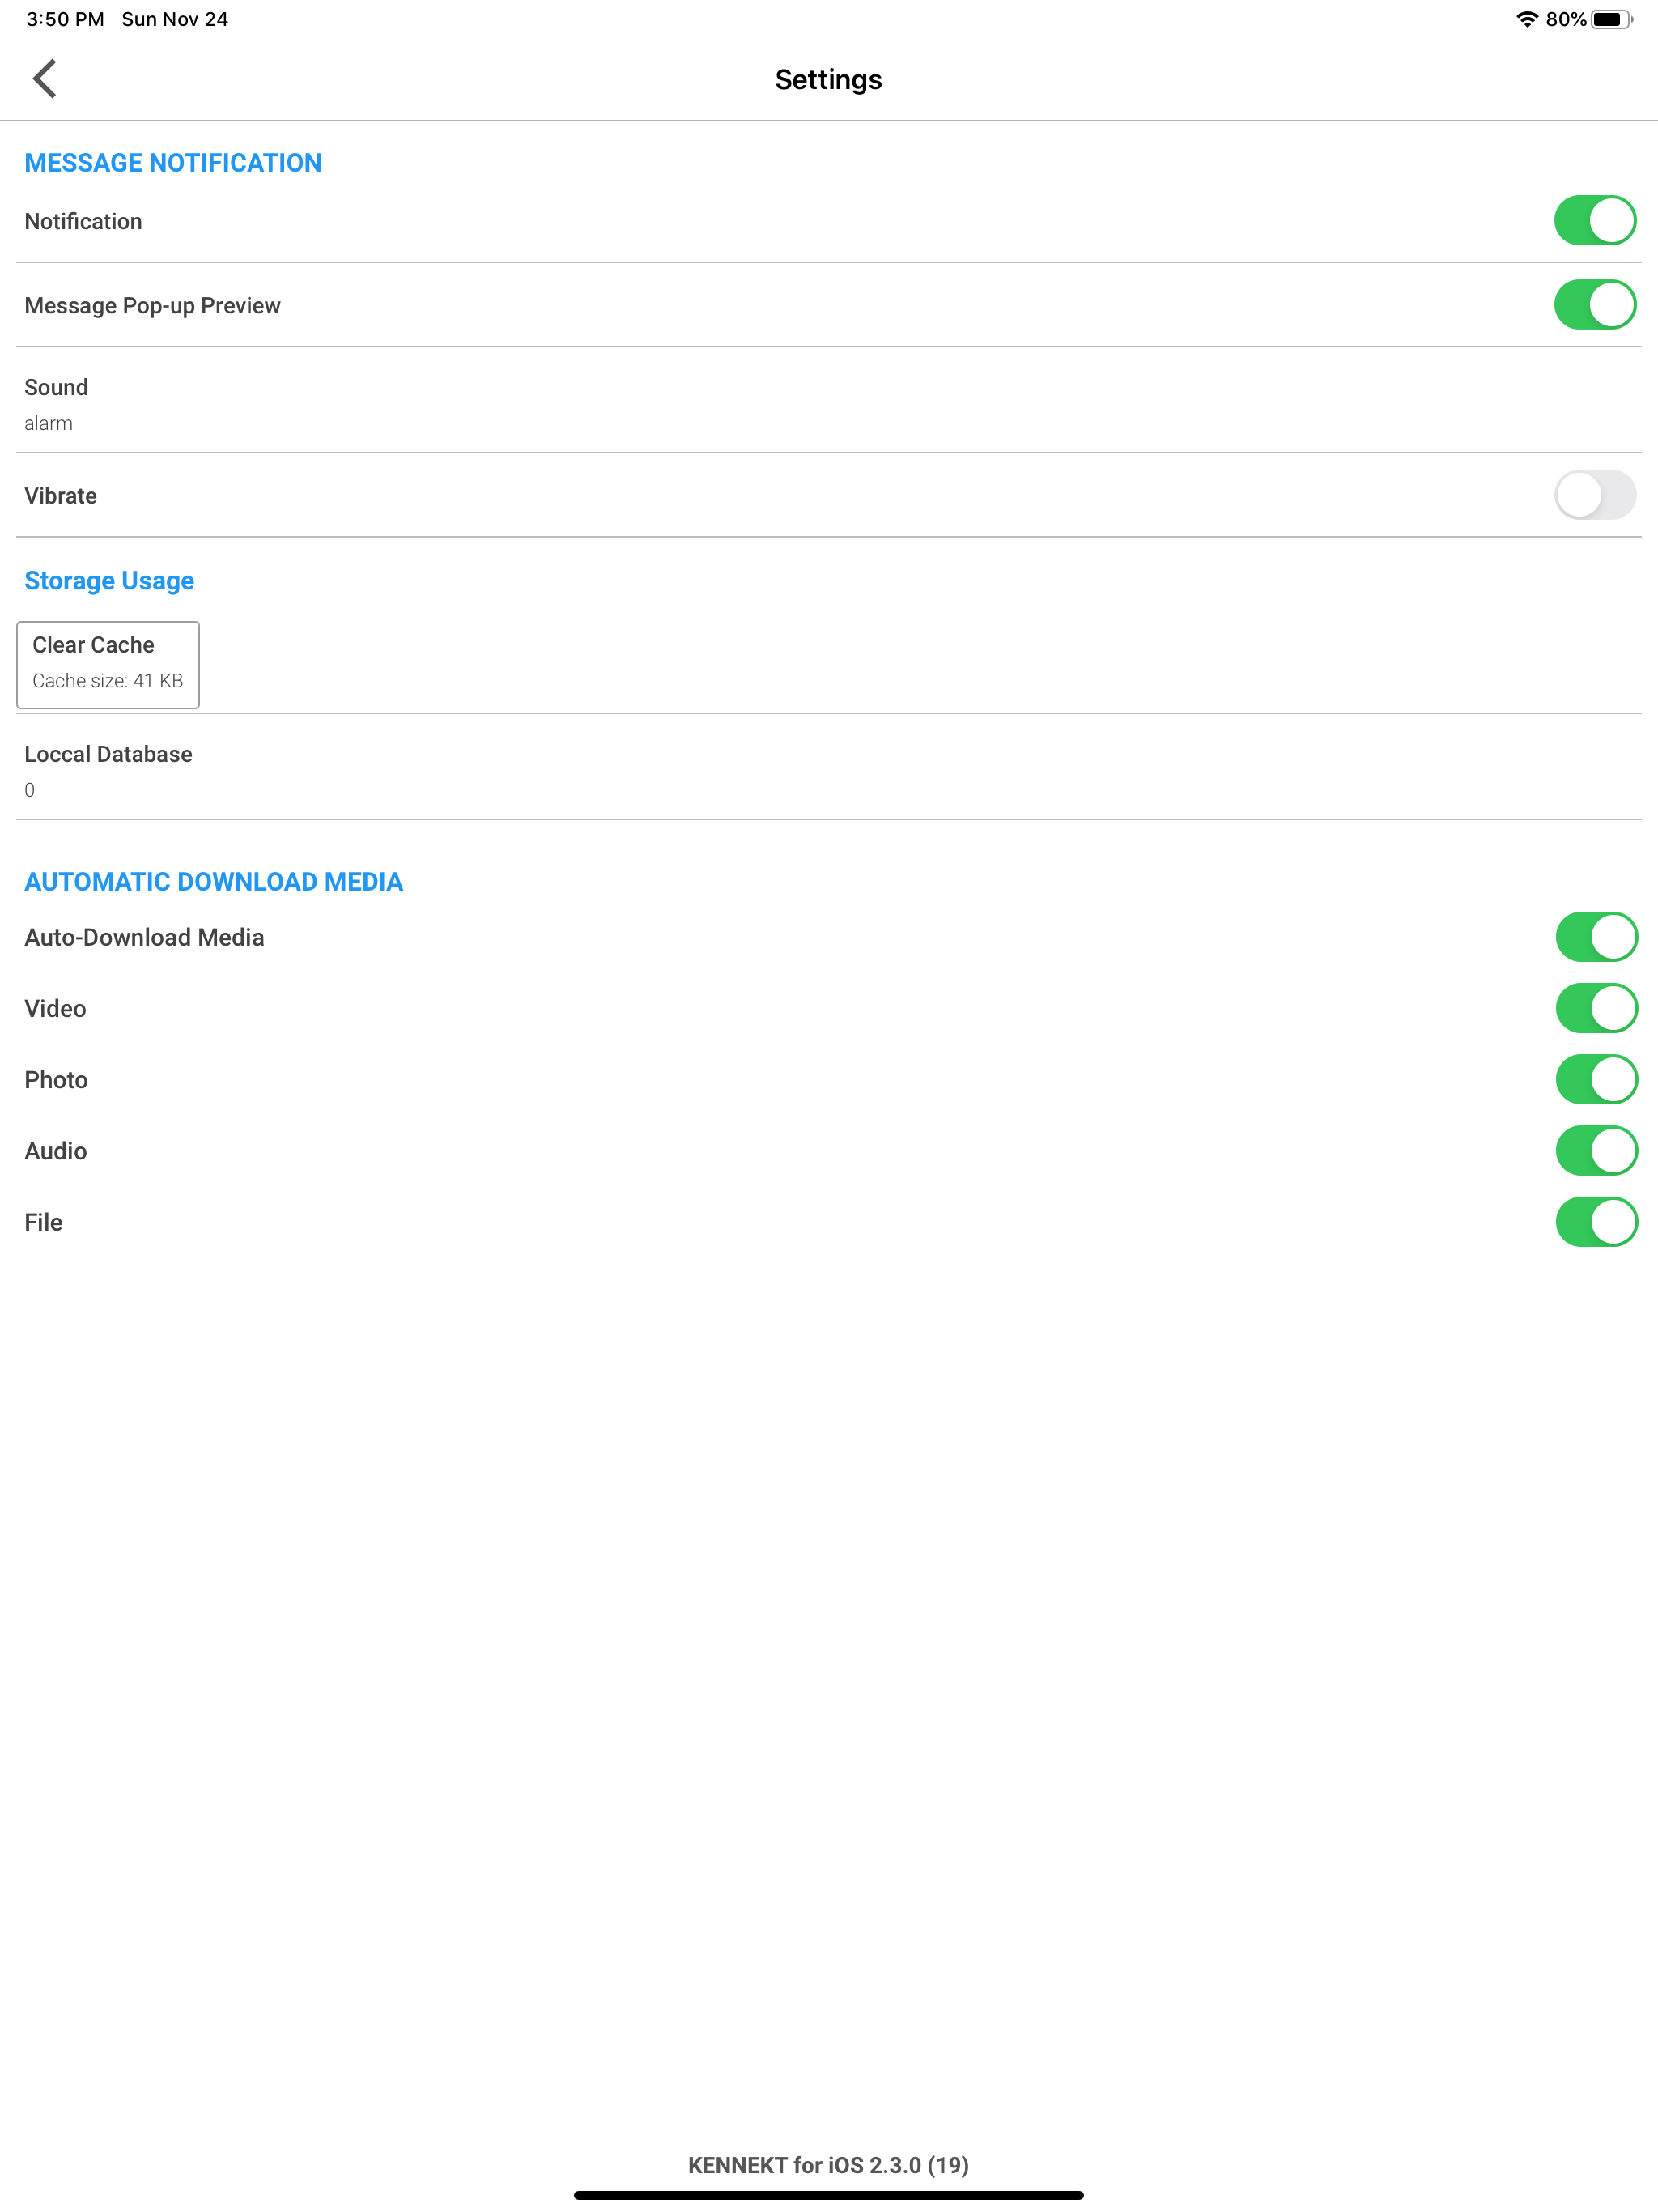Go back using the back arrow
Viewport: 1658px width, 2212px height.
pyautogui.click(x=45, y=79)
